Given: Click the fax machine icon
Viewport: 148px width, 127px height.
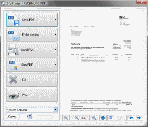Looking at the screenshot, I should tap(13, 50).
